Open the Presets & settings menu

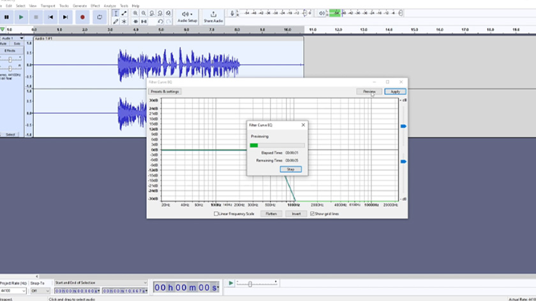pos(165,92)
